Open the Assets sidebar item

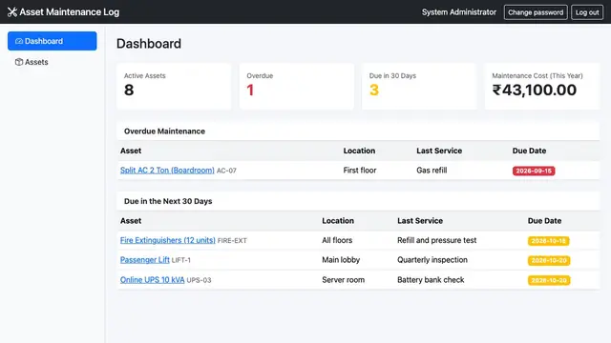(x=53, y=62)
